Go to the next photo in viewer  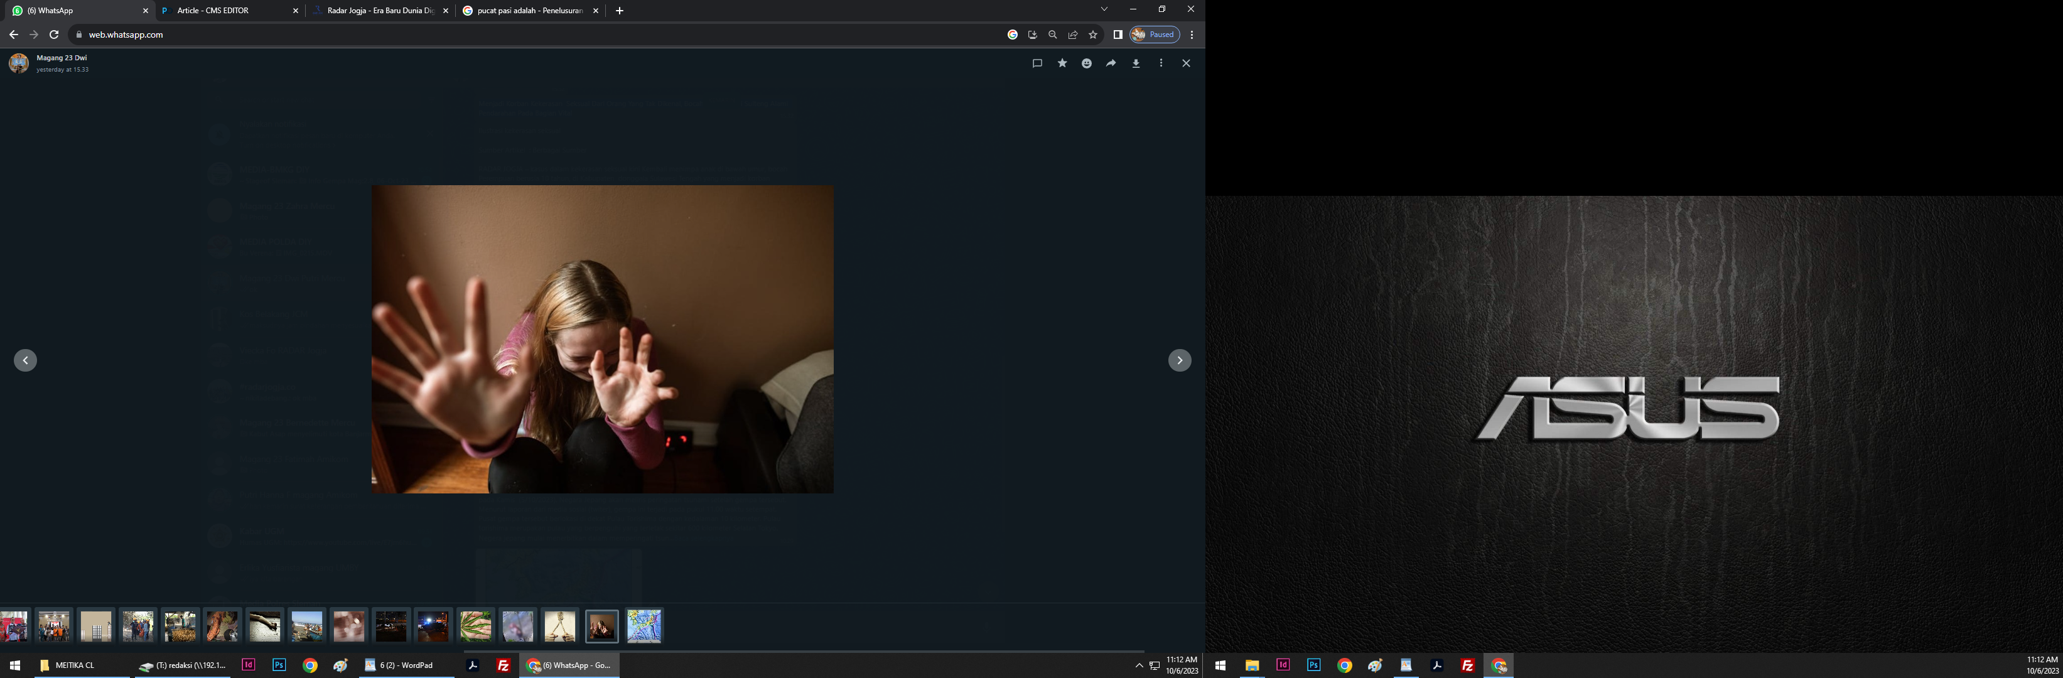(x=1180, y=360)
